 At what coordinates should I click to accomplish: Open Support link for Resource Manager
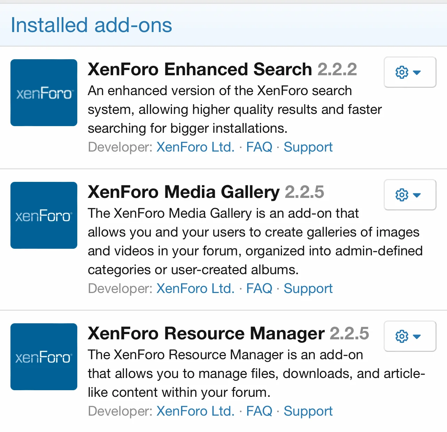[x=308, y=411]
